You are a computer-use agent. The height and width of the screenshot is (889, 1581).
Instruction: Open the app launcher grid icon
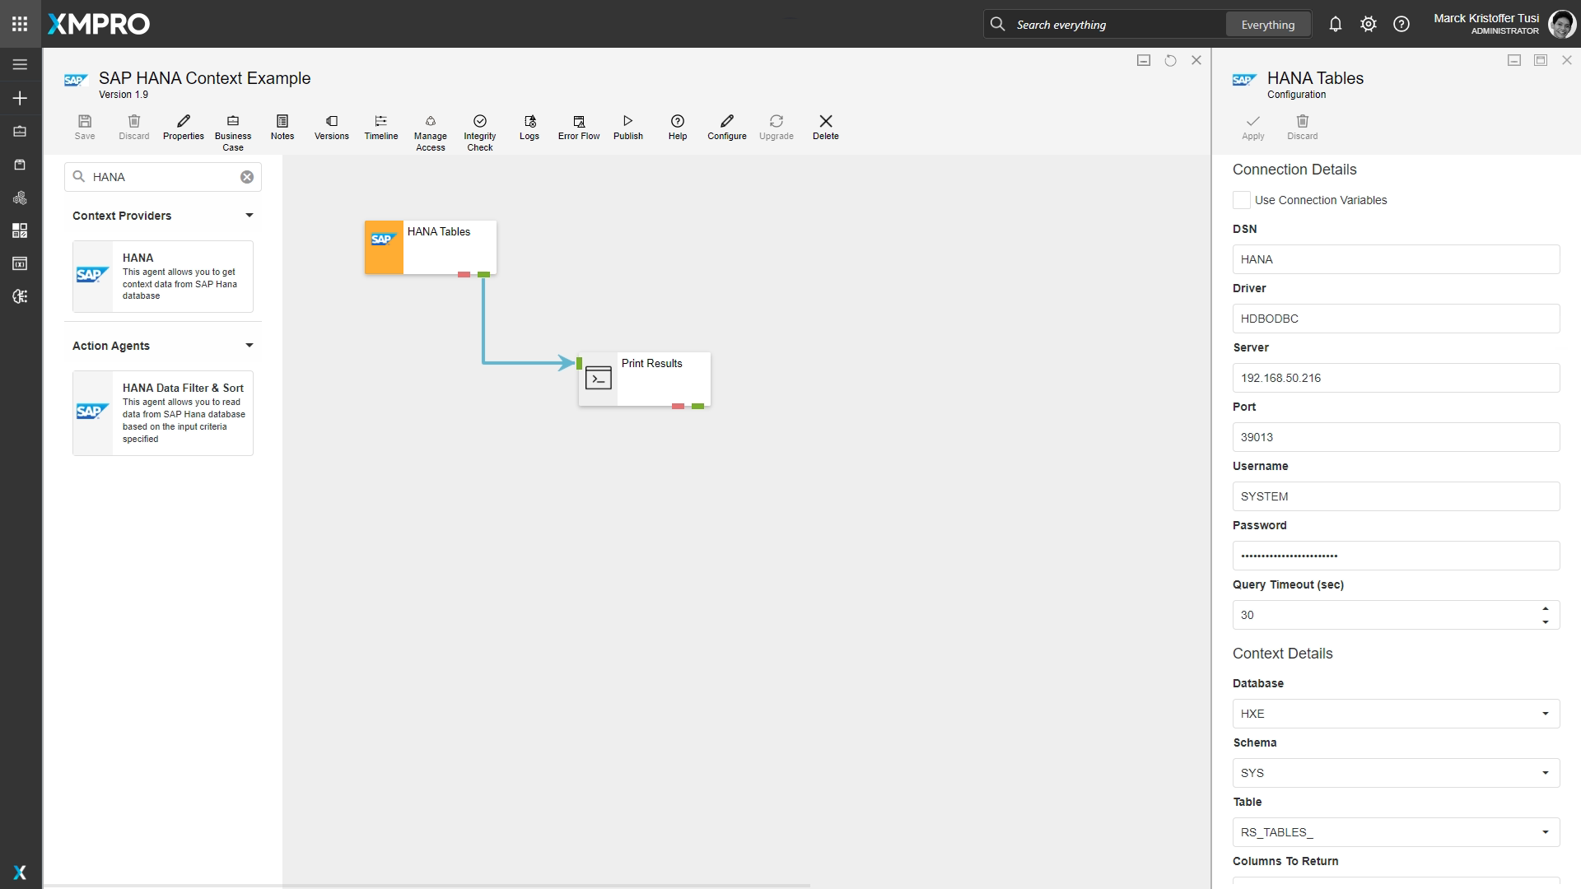pos(20,24)
